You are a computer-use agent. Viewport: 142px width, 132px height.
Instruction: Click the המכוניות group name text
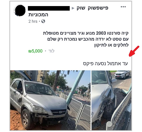38,15
